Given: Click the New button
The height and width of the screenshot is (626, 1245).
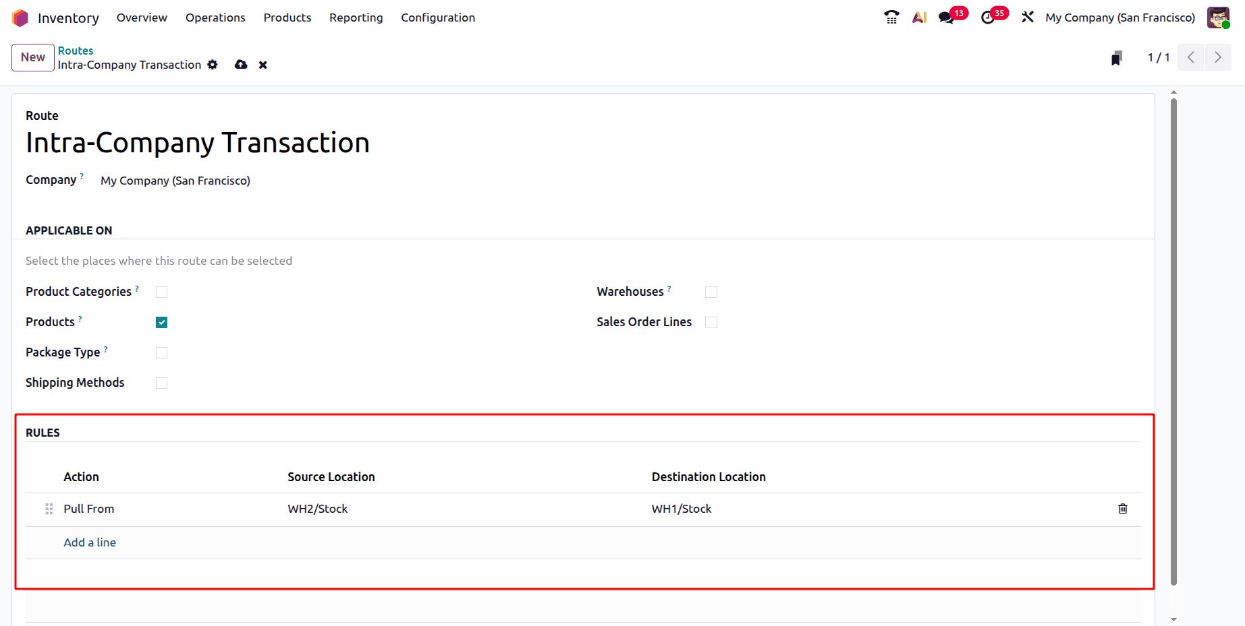Looking at the screenshot, I should [x=32, y=57].
